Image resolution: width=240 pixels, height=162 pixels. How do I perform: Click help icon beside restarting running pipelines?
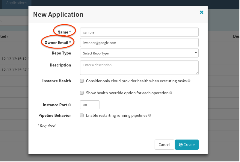tap(150, 115)
